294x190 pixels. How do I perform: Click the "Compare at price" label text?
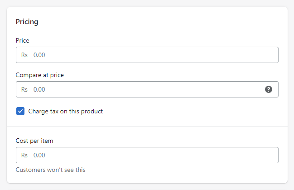click(x=40, y=75)
